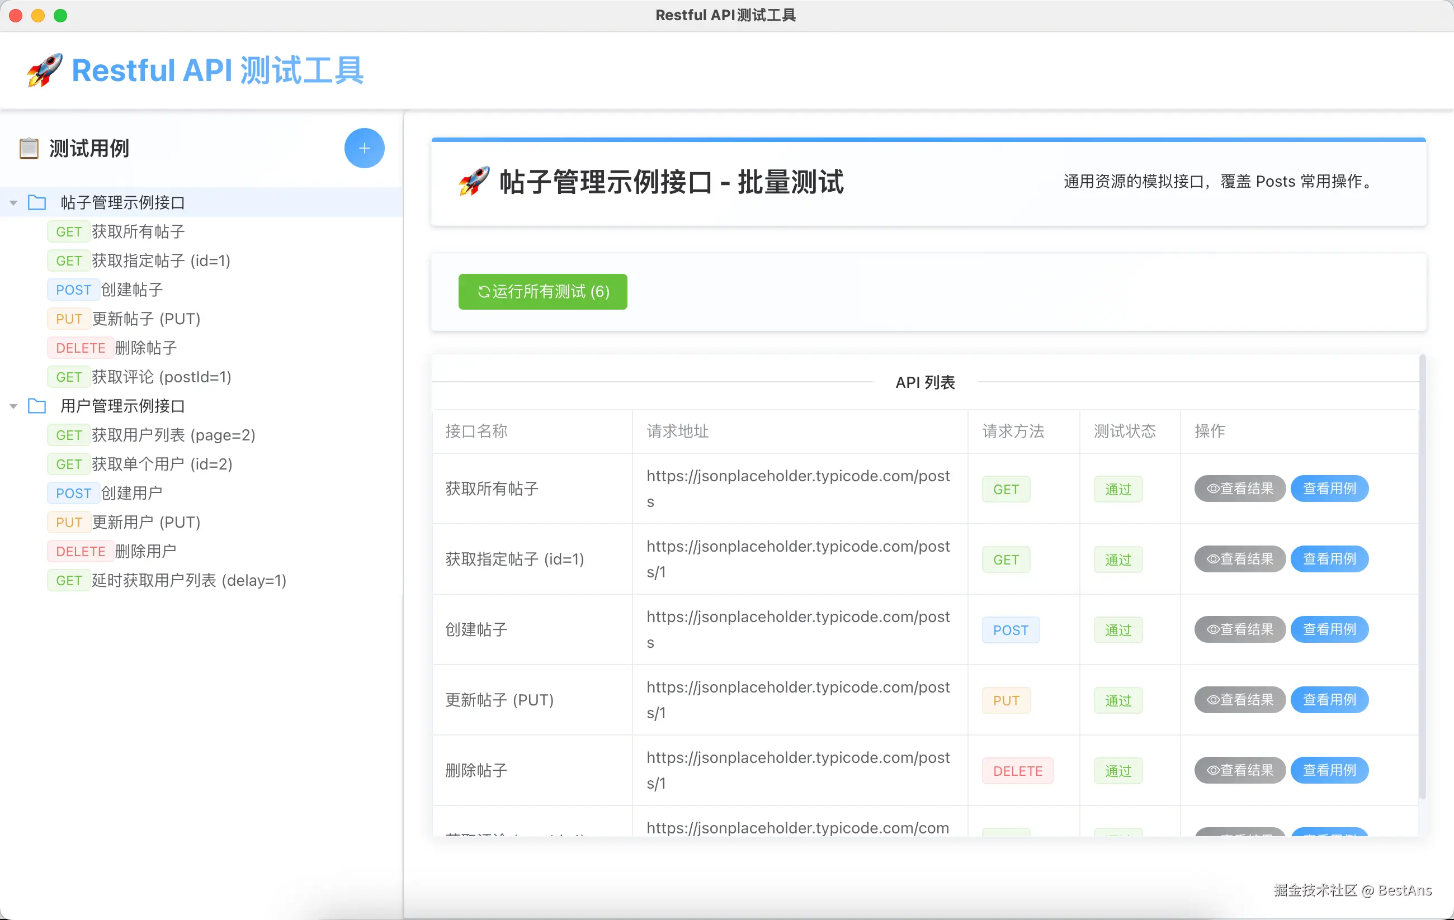
Task: Click the rocket logo in the header
Action: (x=44, y=70)
